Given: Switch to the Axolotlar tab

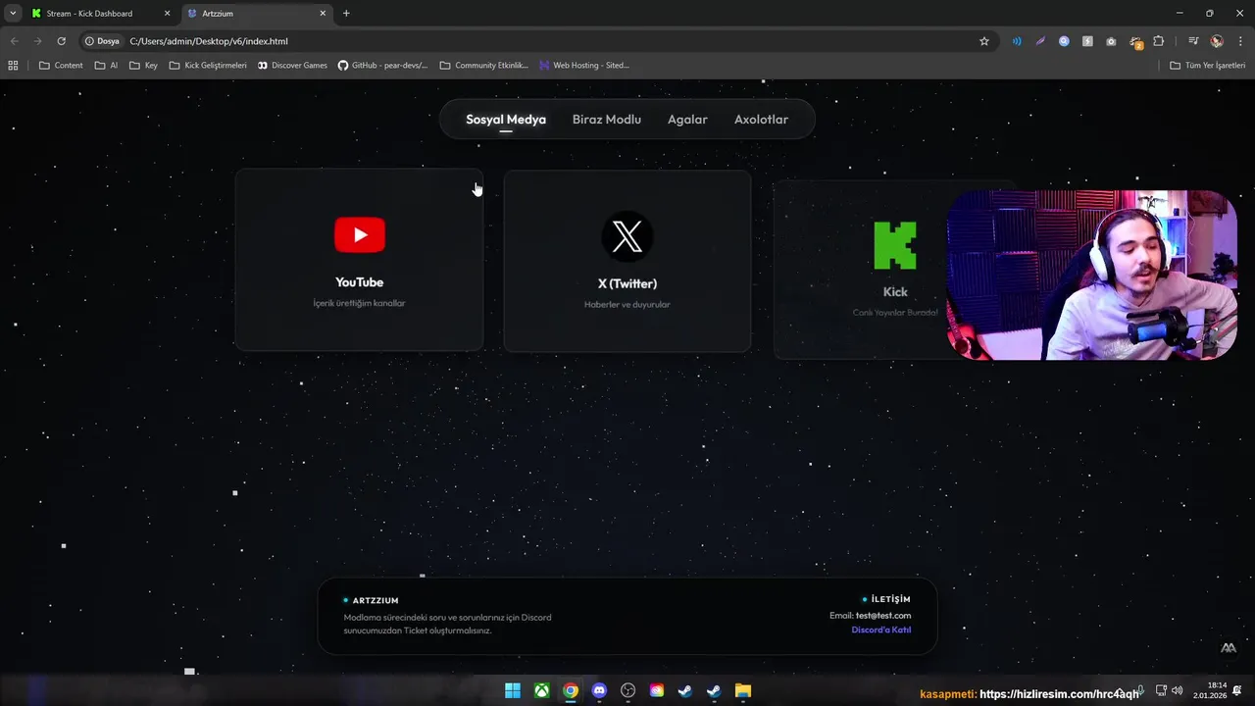Looking at the screenshot, I should [x=761, y=120].
